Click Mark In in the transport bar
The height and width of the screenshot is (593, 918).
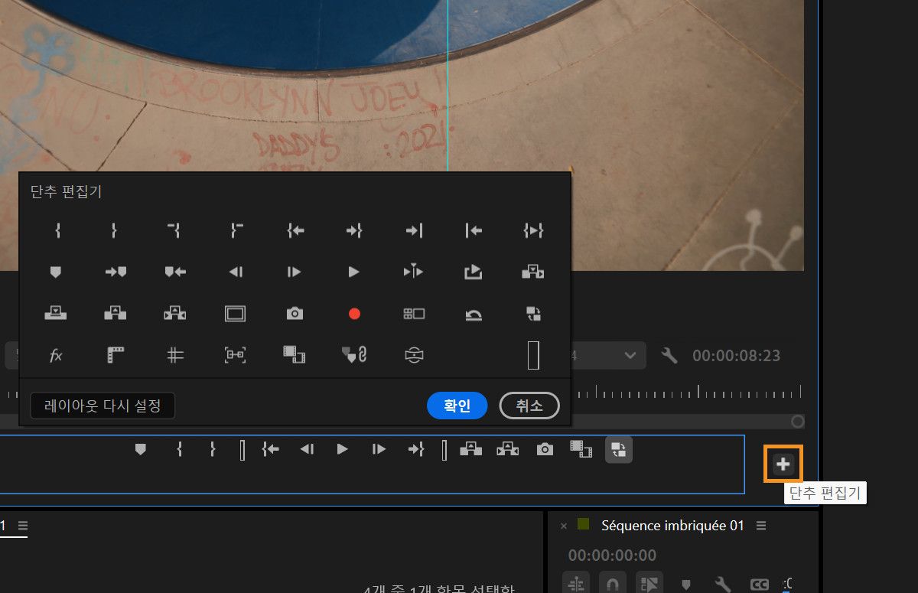click(x=179, y=449)
